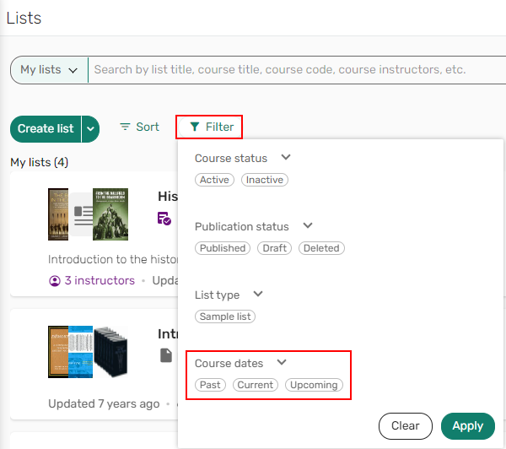The width and height of the screenshot is (506, 449).
Task: Open the list starting with 'His'
Action: coord(168,197)
